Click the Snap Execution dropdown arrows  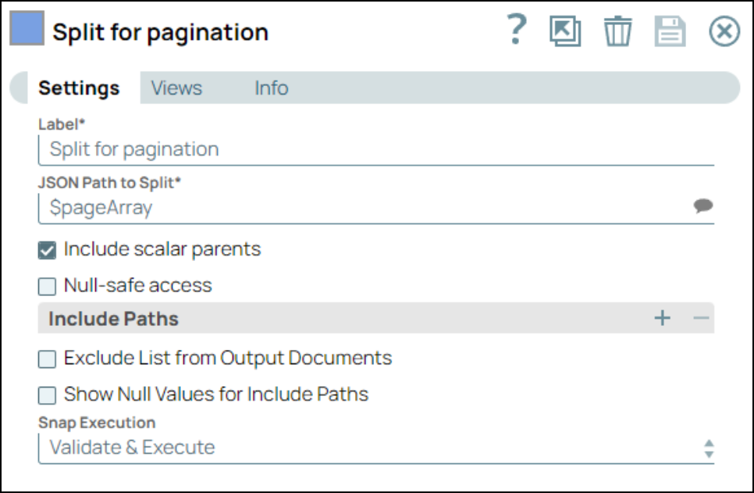point(709,448)
